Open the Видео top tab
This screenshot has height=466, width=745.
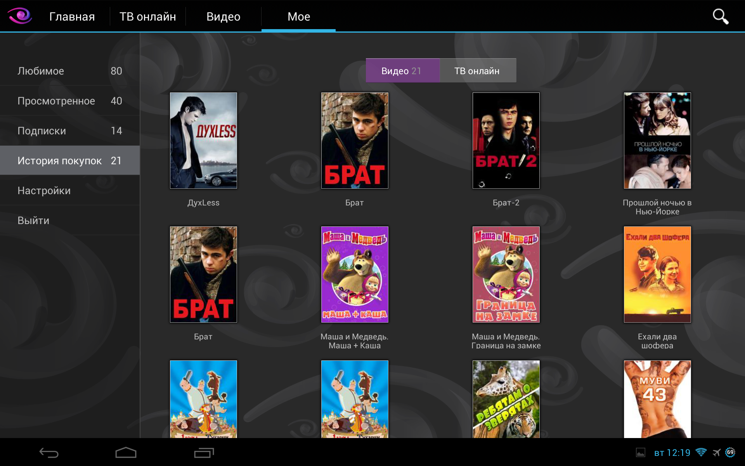tap(223, 16)
